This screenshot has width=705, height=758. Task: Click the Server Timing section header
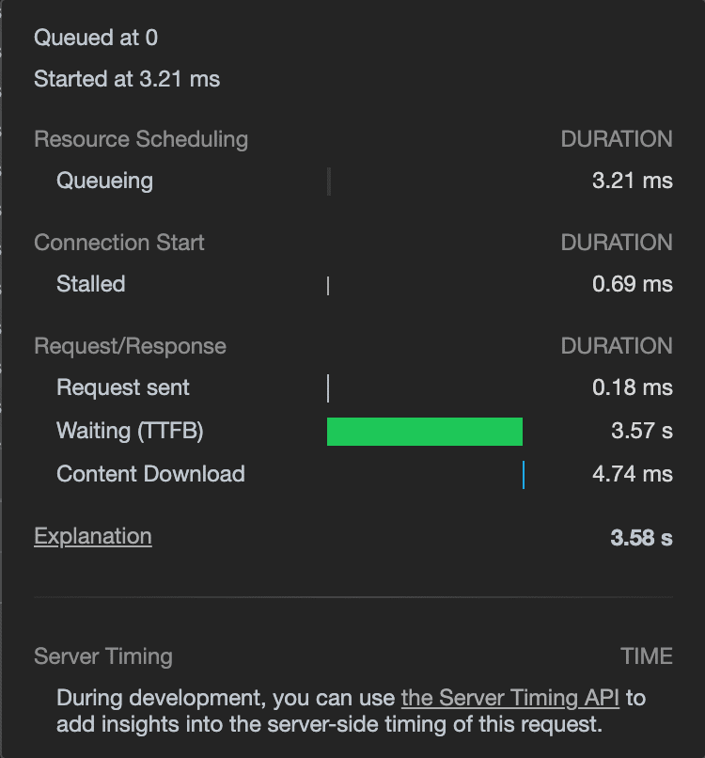103,656
